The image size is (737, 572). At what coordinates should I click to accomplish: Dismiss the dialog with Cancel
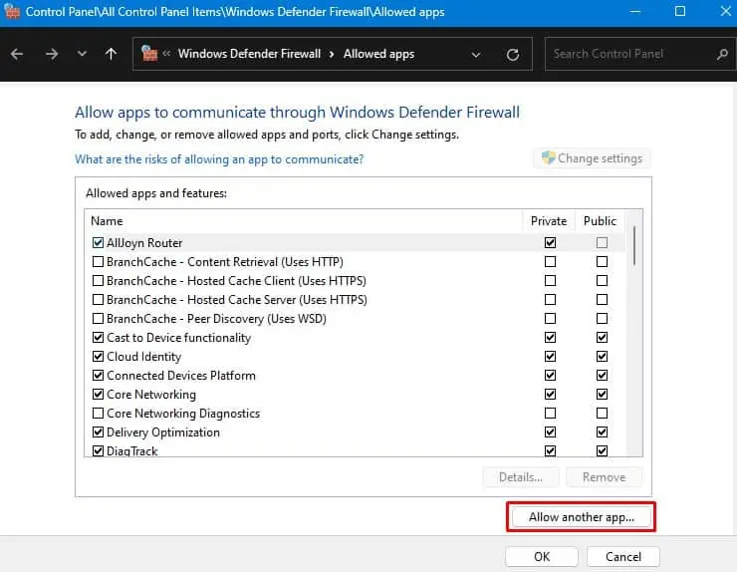pos(623,557)
